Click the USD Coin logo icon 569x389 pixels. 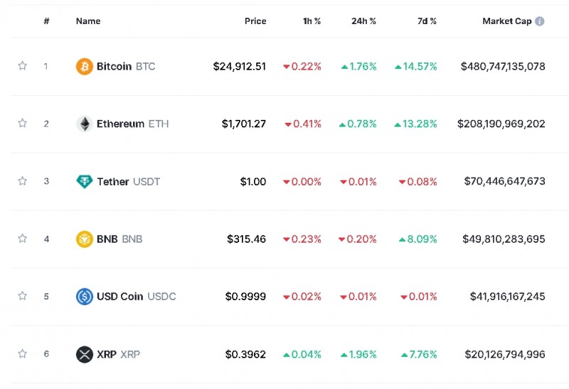(x=84, y=297)
